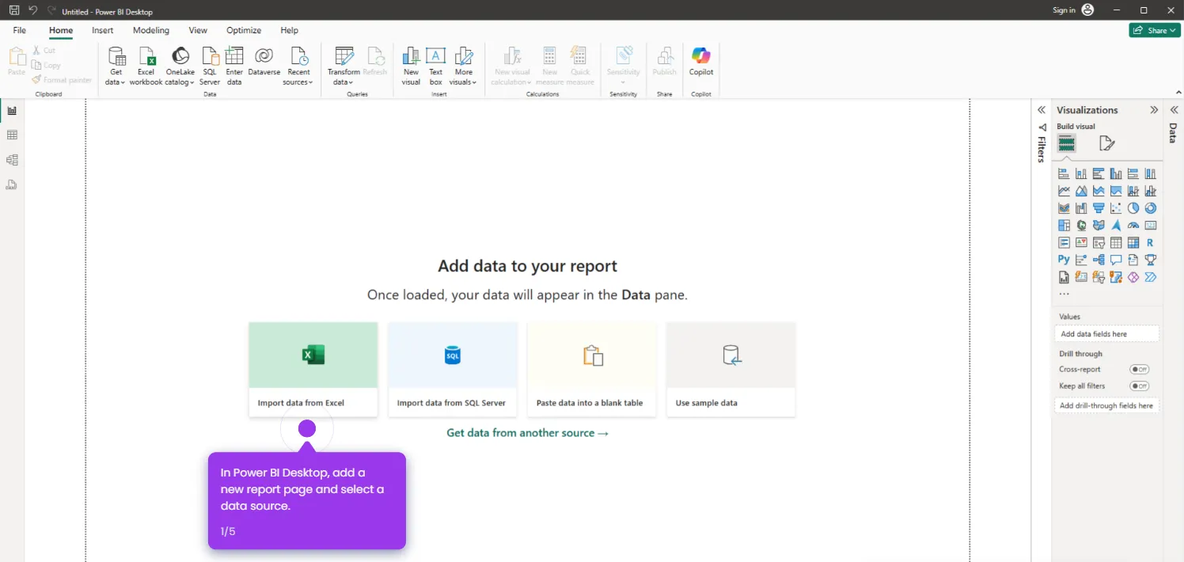
Task: Add the Decomposition tree visual
Action: point(1099,260)
